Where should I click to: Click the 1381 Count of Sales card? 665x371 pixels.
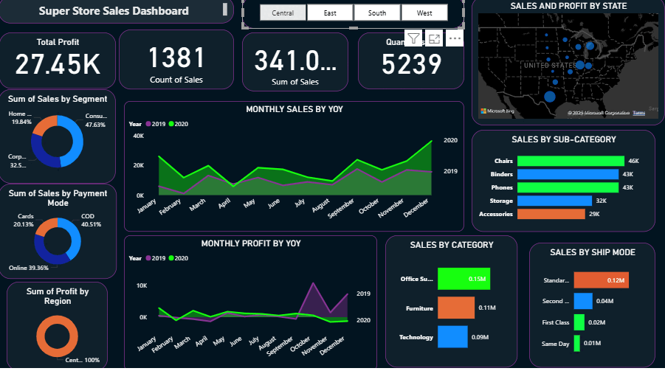pos(176,58)
